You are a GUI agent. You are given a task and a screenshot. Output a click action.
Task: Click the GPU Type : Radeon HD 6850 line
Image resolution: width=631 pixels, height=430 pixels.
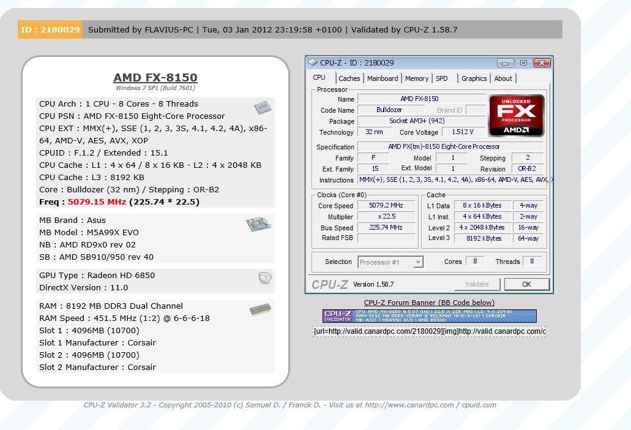click(x=97, y=276)
